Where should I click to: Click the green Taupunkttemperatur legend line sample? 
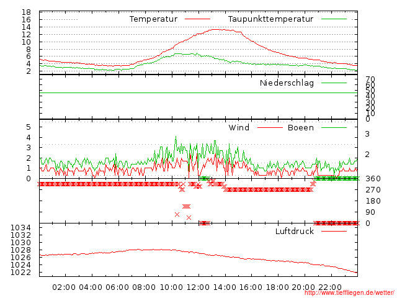pyautogui.click(x=334, y=19)
